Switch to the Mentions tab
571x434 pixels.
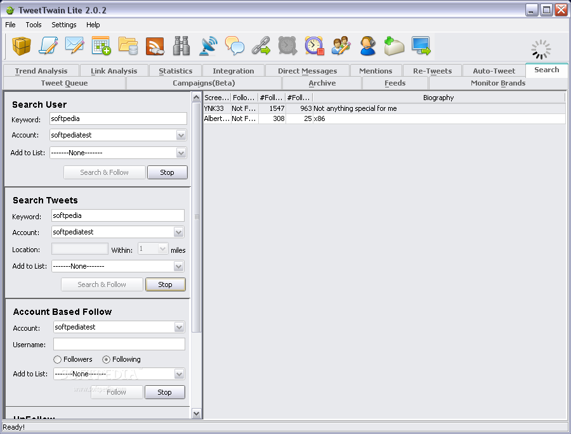tap(376, 70)
